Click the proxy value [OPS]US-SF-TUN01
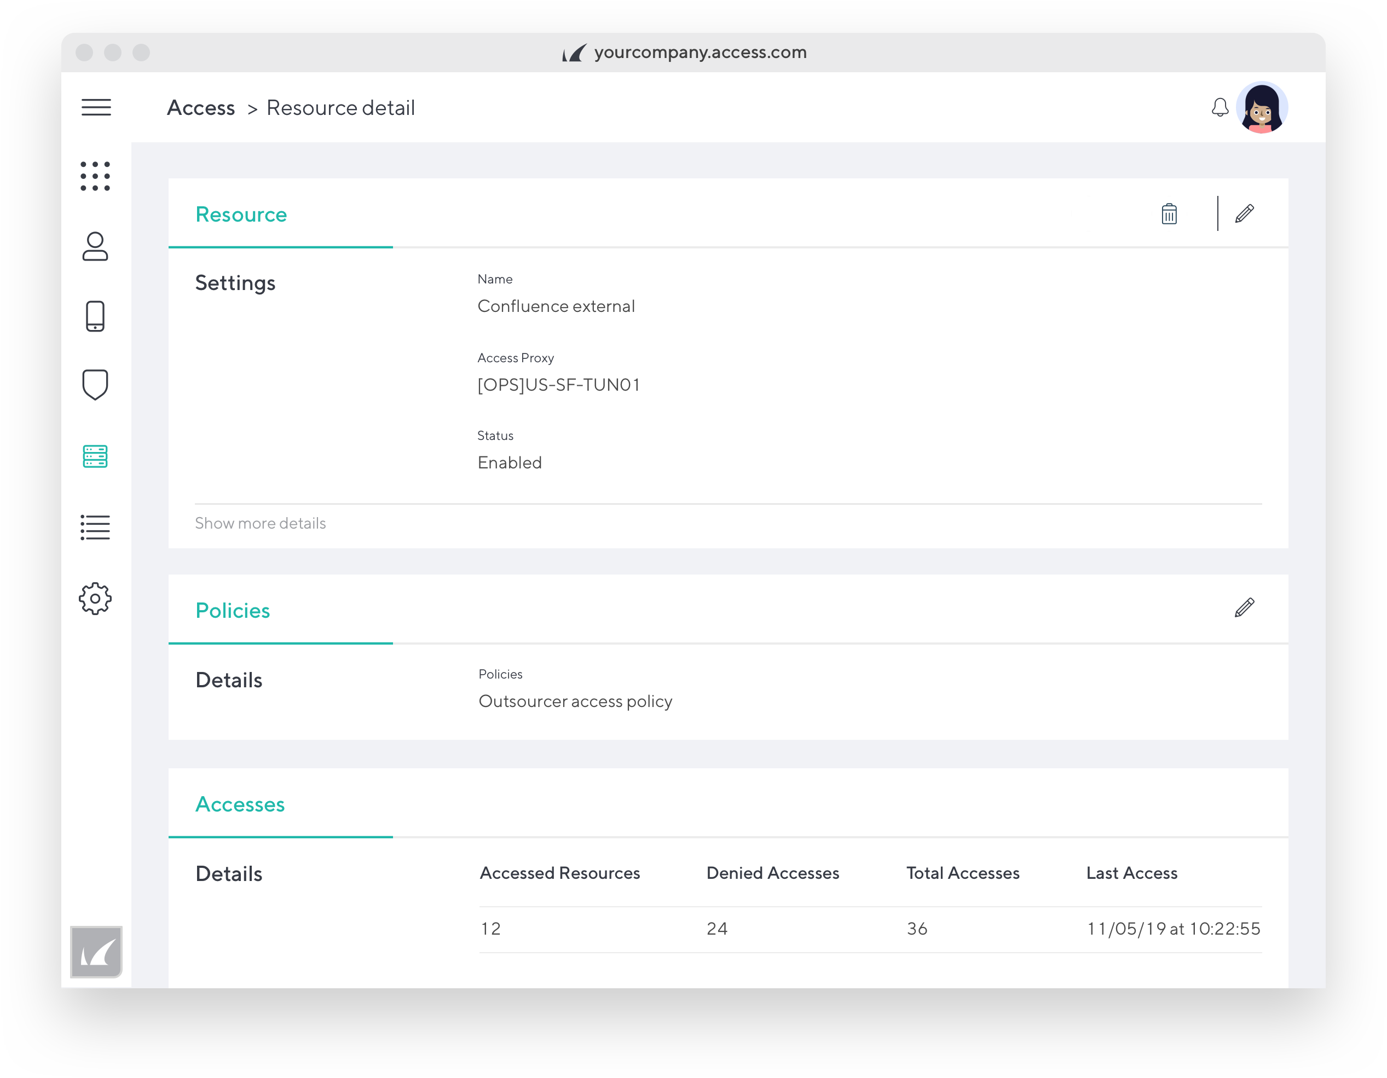Screen dimensions: 1387x1078 pyautogui.click(x=559, y=385)
